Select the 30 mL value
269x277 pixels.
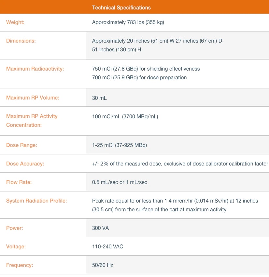(99, 98)
